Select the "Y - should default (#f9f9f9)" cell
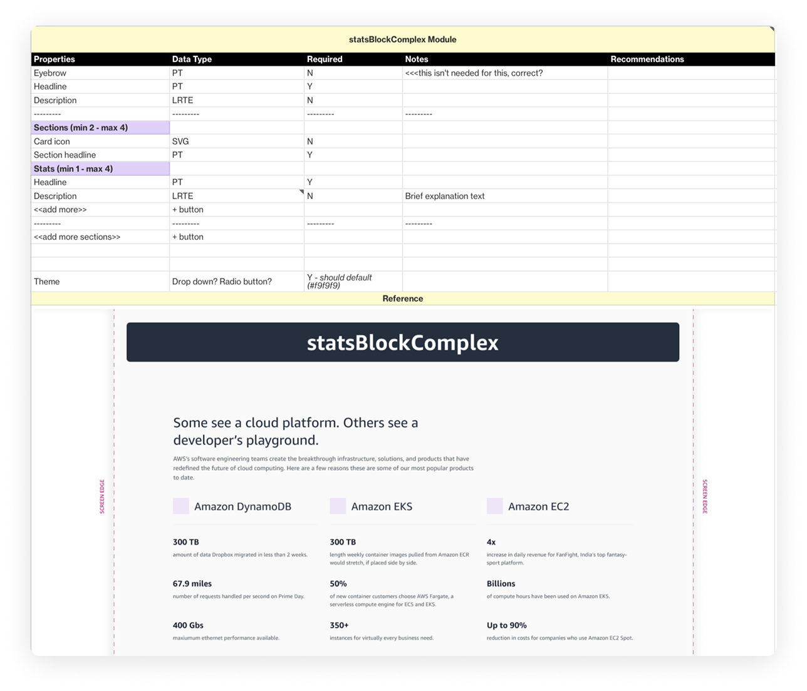 coord(353,281)
